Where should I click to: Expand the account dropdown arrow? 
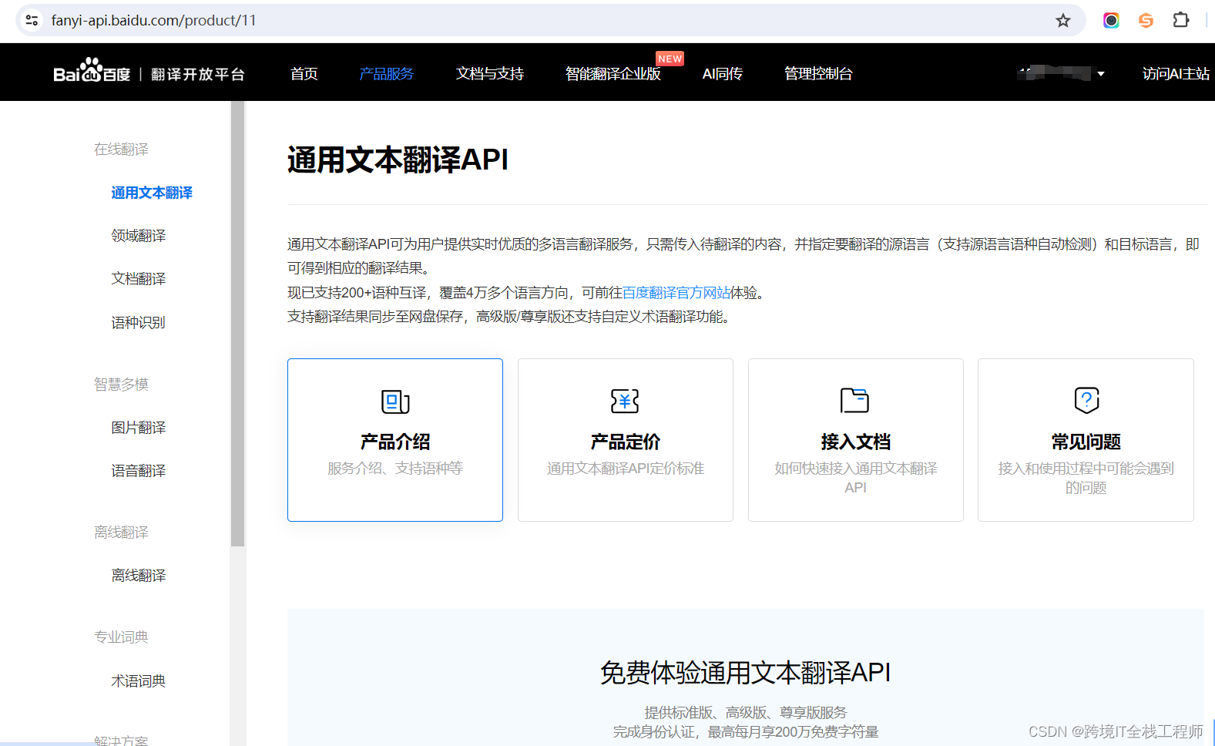pyautogui.click(x=1101, y=74)
